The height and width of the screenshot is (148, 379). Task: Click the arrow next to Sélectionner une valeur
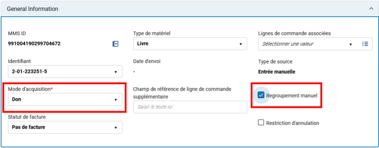(x=351, y=44)
